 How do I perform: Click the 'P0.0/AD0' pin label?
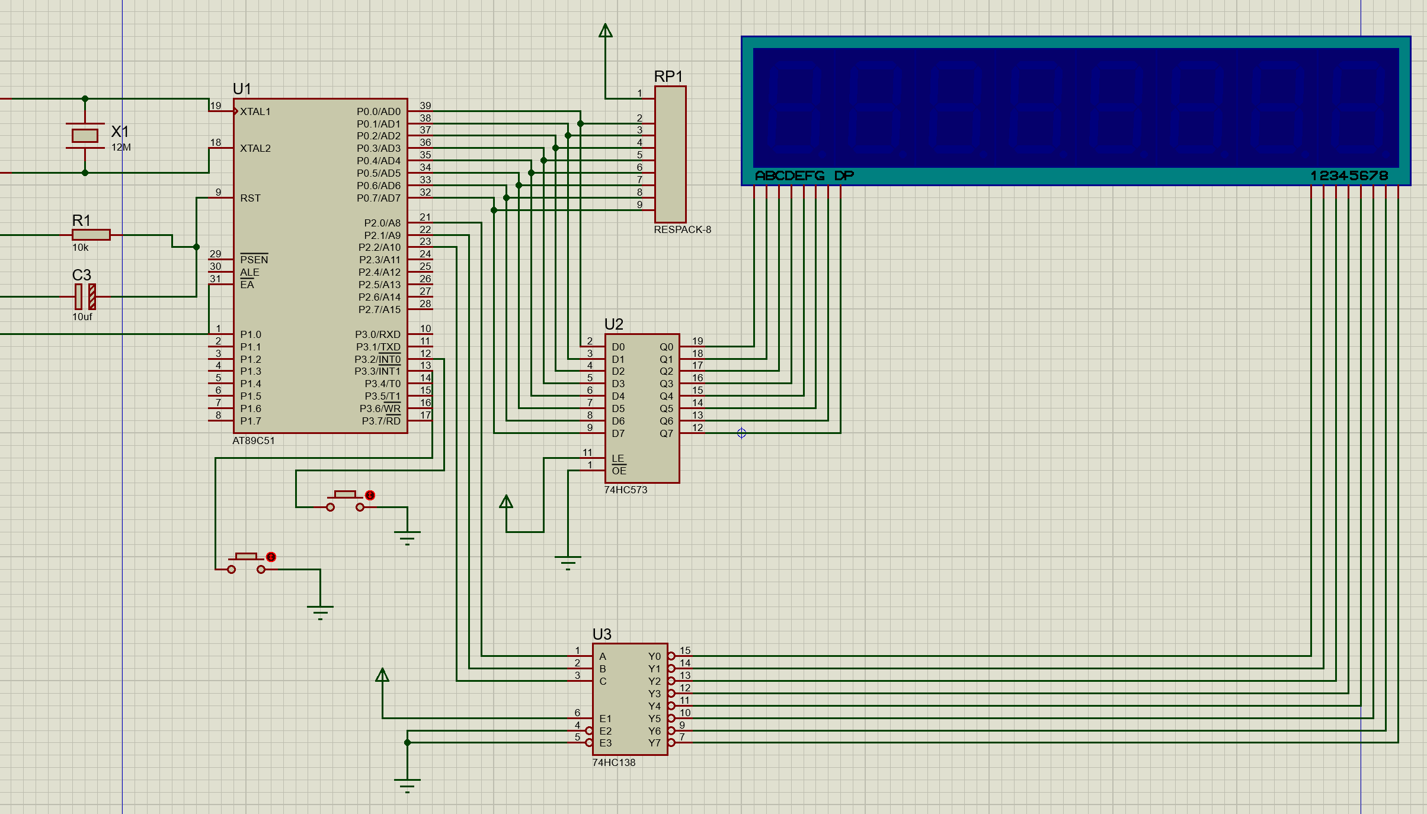pyautogui.click(x=379, y=111)
